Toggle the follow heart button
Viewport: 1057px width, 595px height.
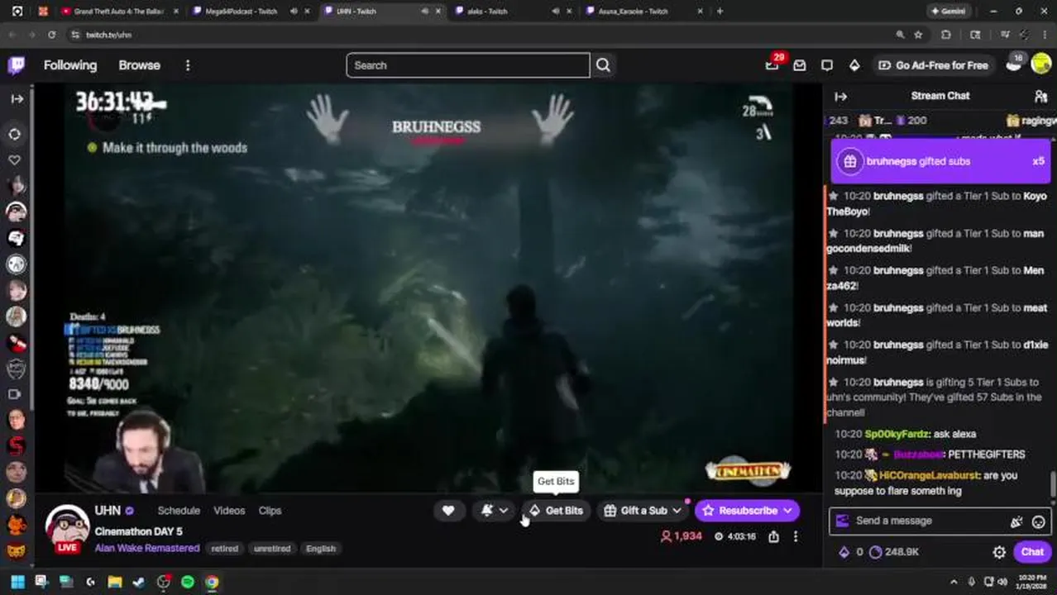[448, 511]
